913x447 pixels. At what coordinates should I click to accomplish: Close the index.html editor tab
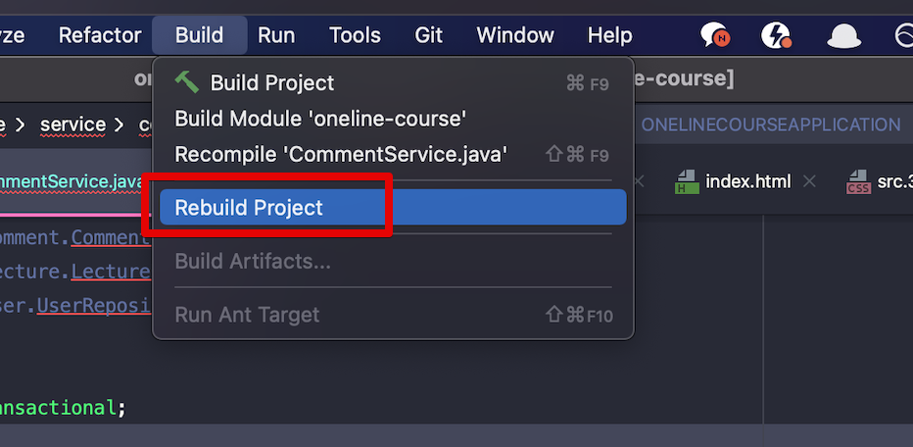click(809, 181)
